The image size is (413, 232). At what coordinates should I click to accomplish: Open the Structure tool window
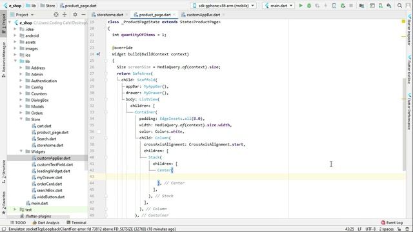(x=3, y=171)
